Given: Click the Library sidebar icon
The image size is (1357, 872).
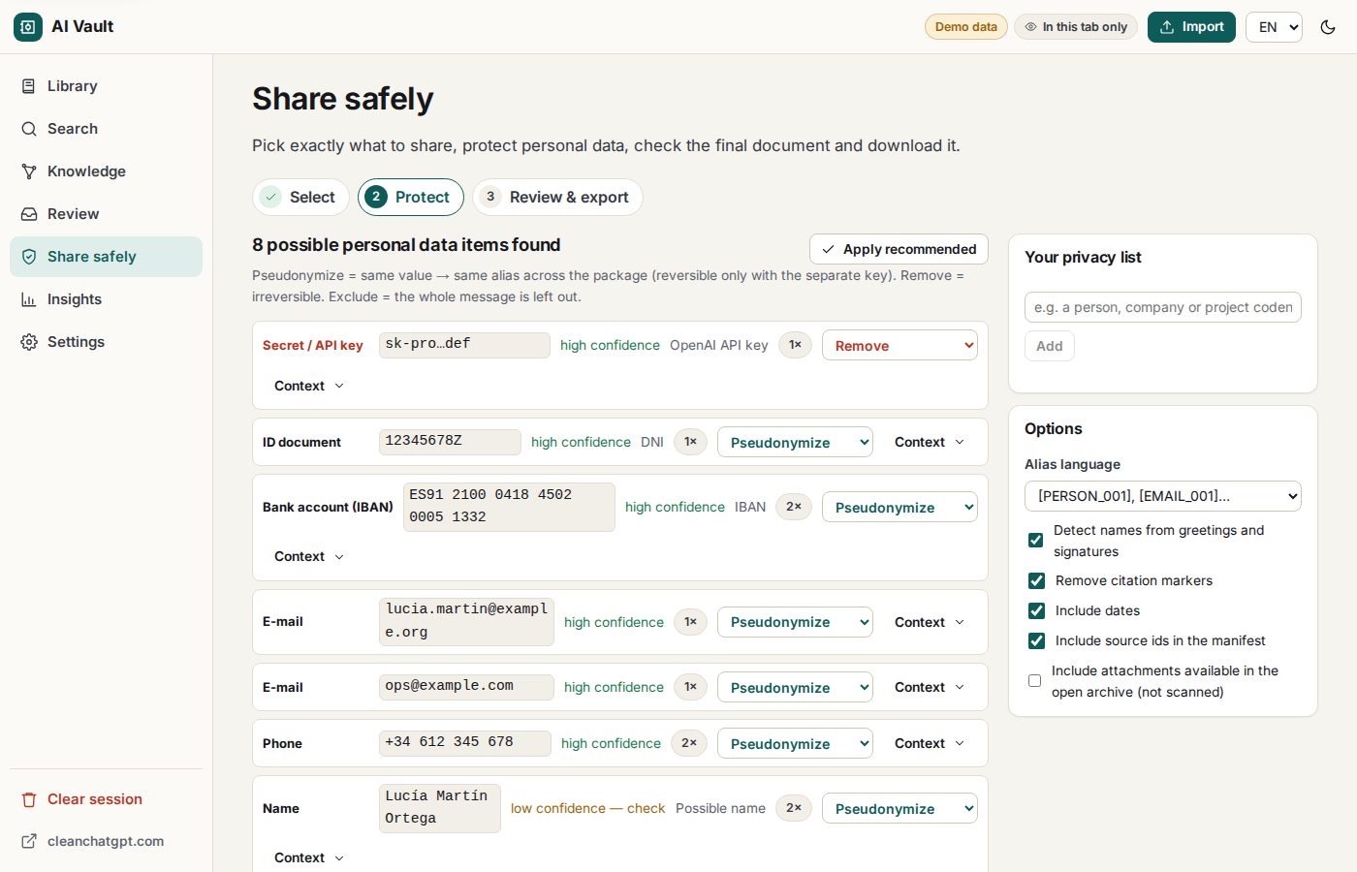Looking at the screenshot, I should pyautogui.click(x=29, y=86).
